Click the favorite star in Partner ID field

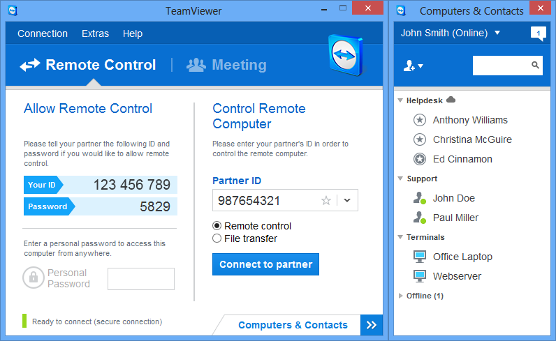coord(326,201)
